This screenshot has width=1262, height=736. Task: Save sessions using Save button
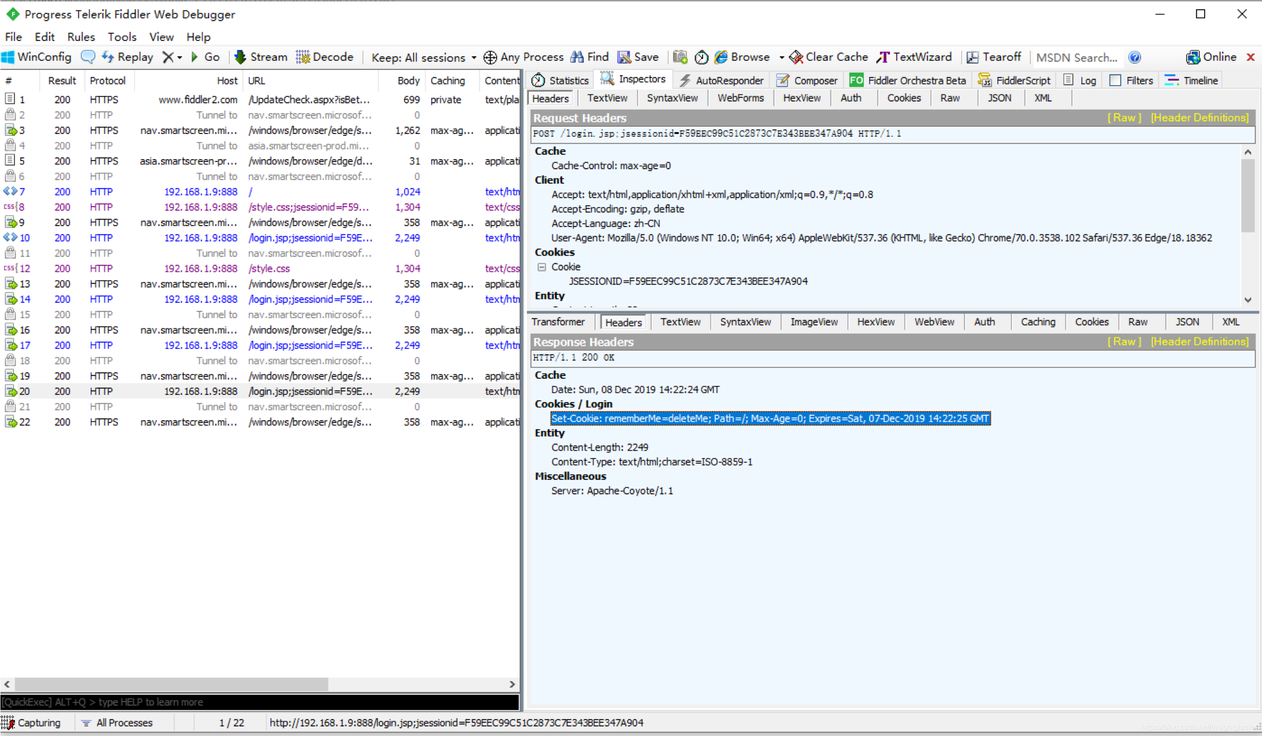pos(638,57)
